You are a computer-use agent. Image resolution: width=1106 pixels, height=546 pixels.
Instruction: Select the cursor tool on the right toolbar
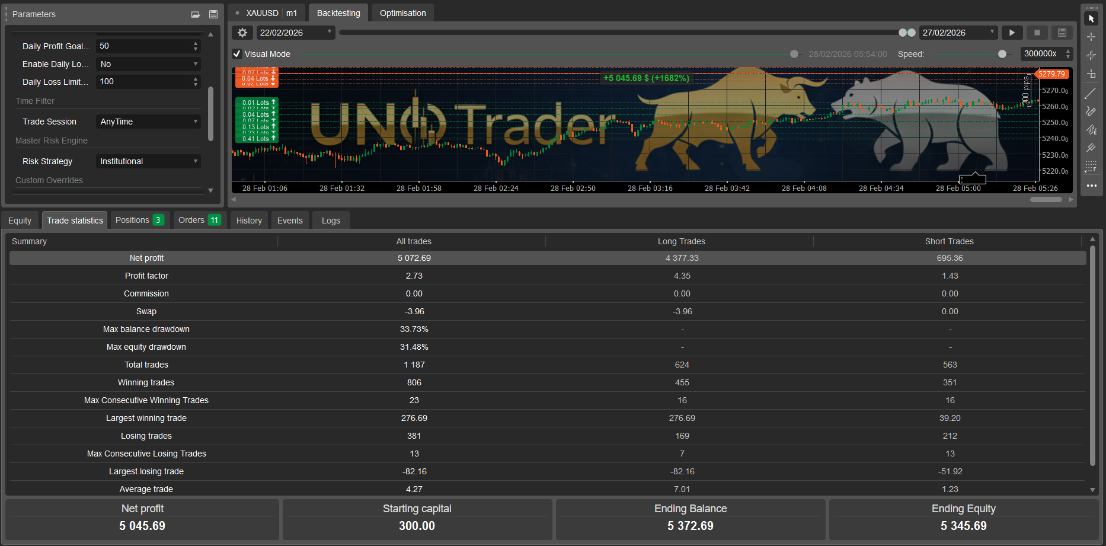1092,18
